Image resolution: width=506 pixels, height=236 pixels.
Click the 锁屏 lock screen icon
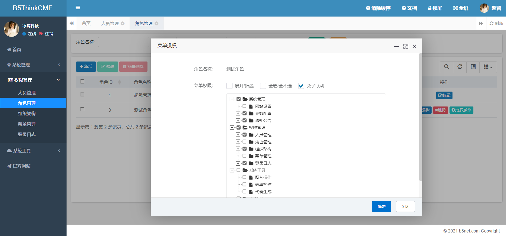(430, 8)
